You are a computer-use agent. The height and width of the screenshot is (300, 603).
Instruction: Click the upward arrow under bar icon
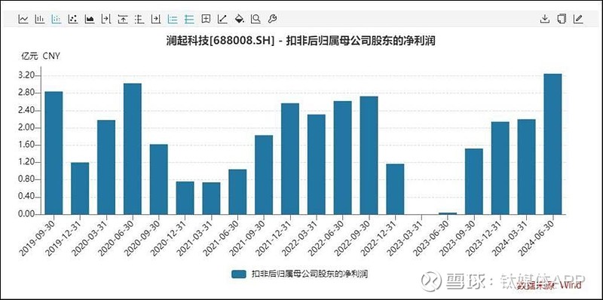[x=123, y=19]
